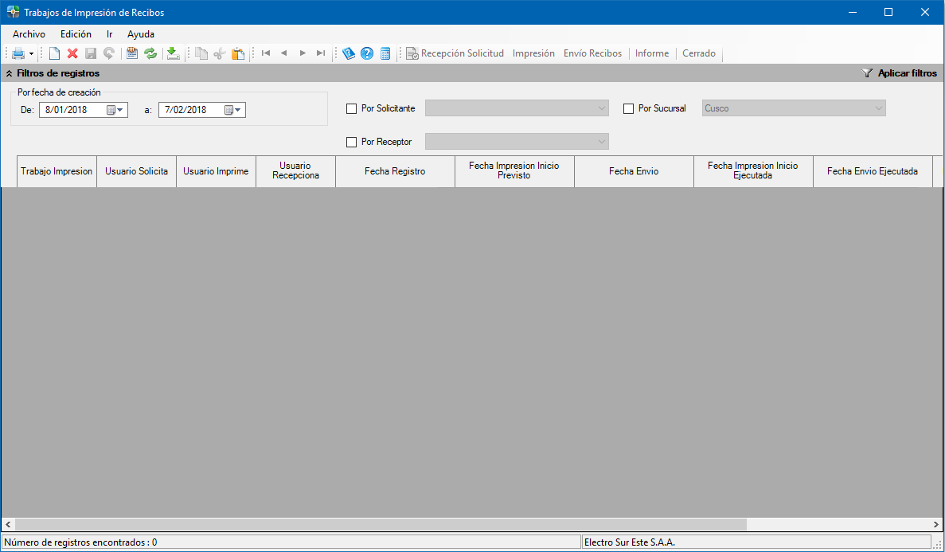Open help with blue question mark icon
The height and width of the screenshot is (552, 945).
coord(367,53)
